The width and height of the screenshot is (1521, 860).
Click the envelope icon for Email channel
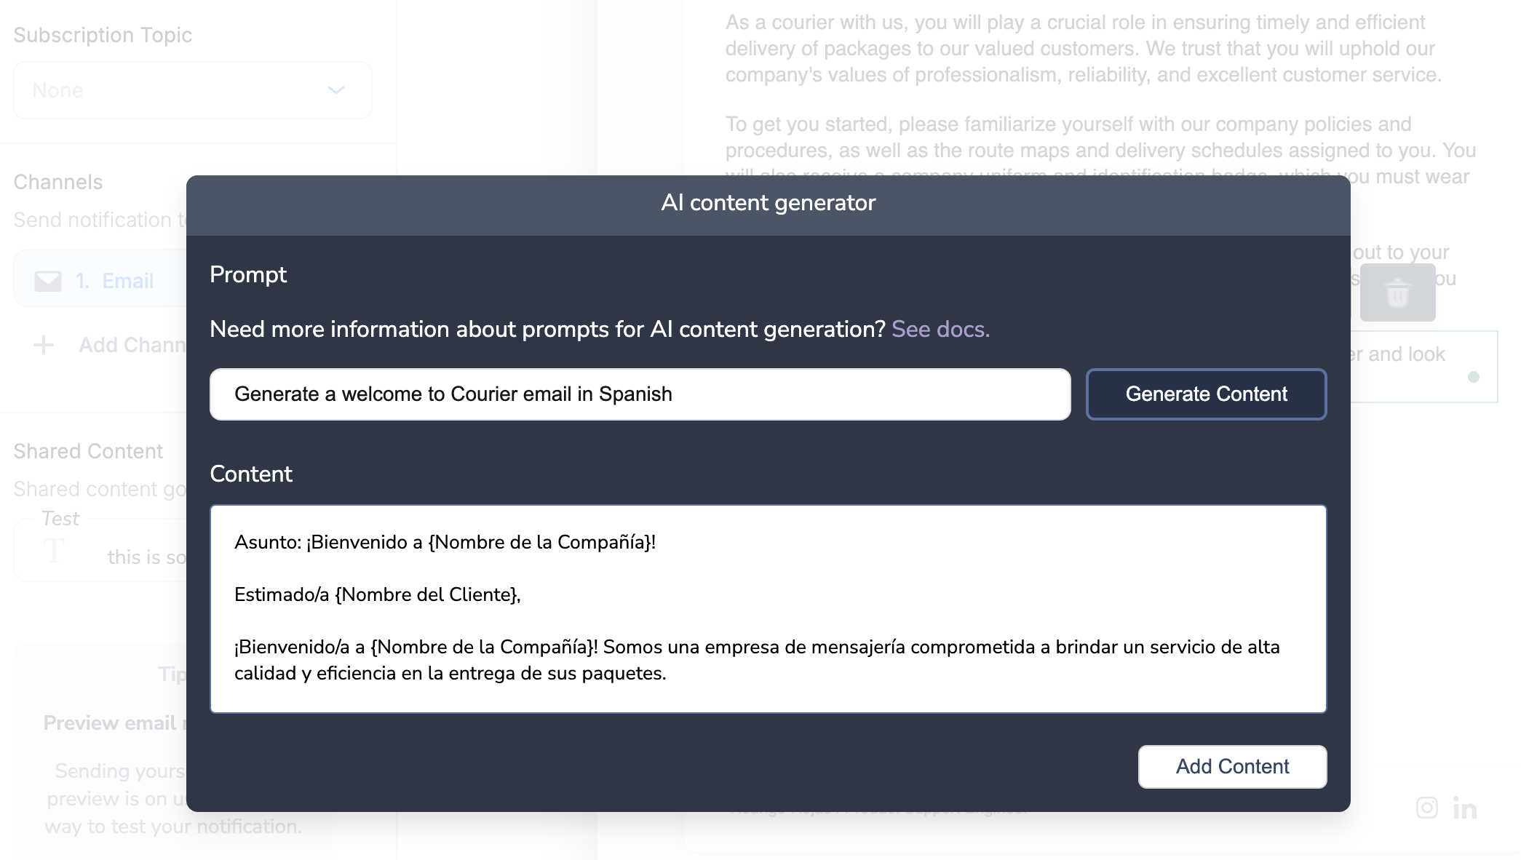click(x=48, y=281)
